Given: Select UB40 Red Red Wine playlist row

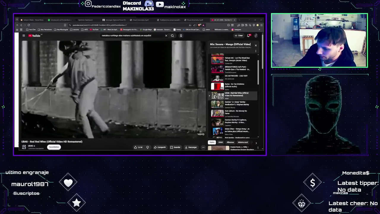Looking at the screenshot, I should pos(233,95).
